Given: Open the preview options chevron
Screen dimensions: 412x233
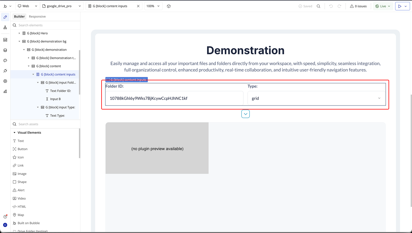Looking at the screenshot, I should 406,6.
